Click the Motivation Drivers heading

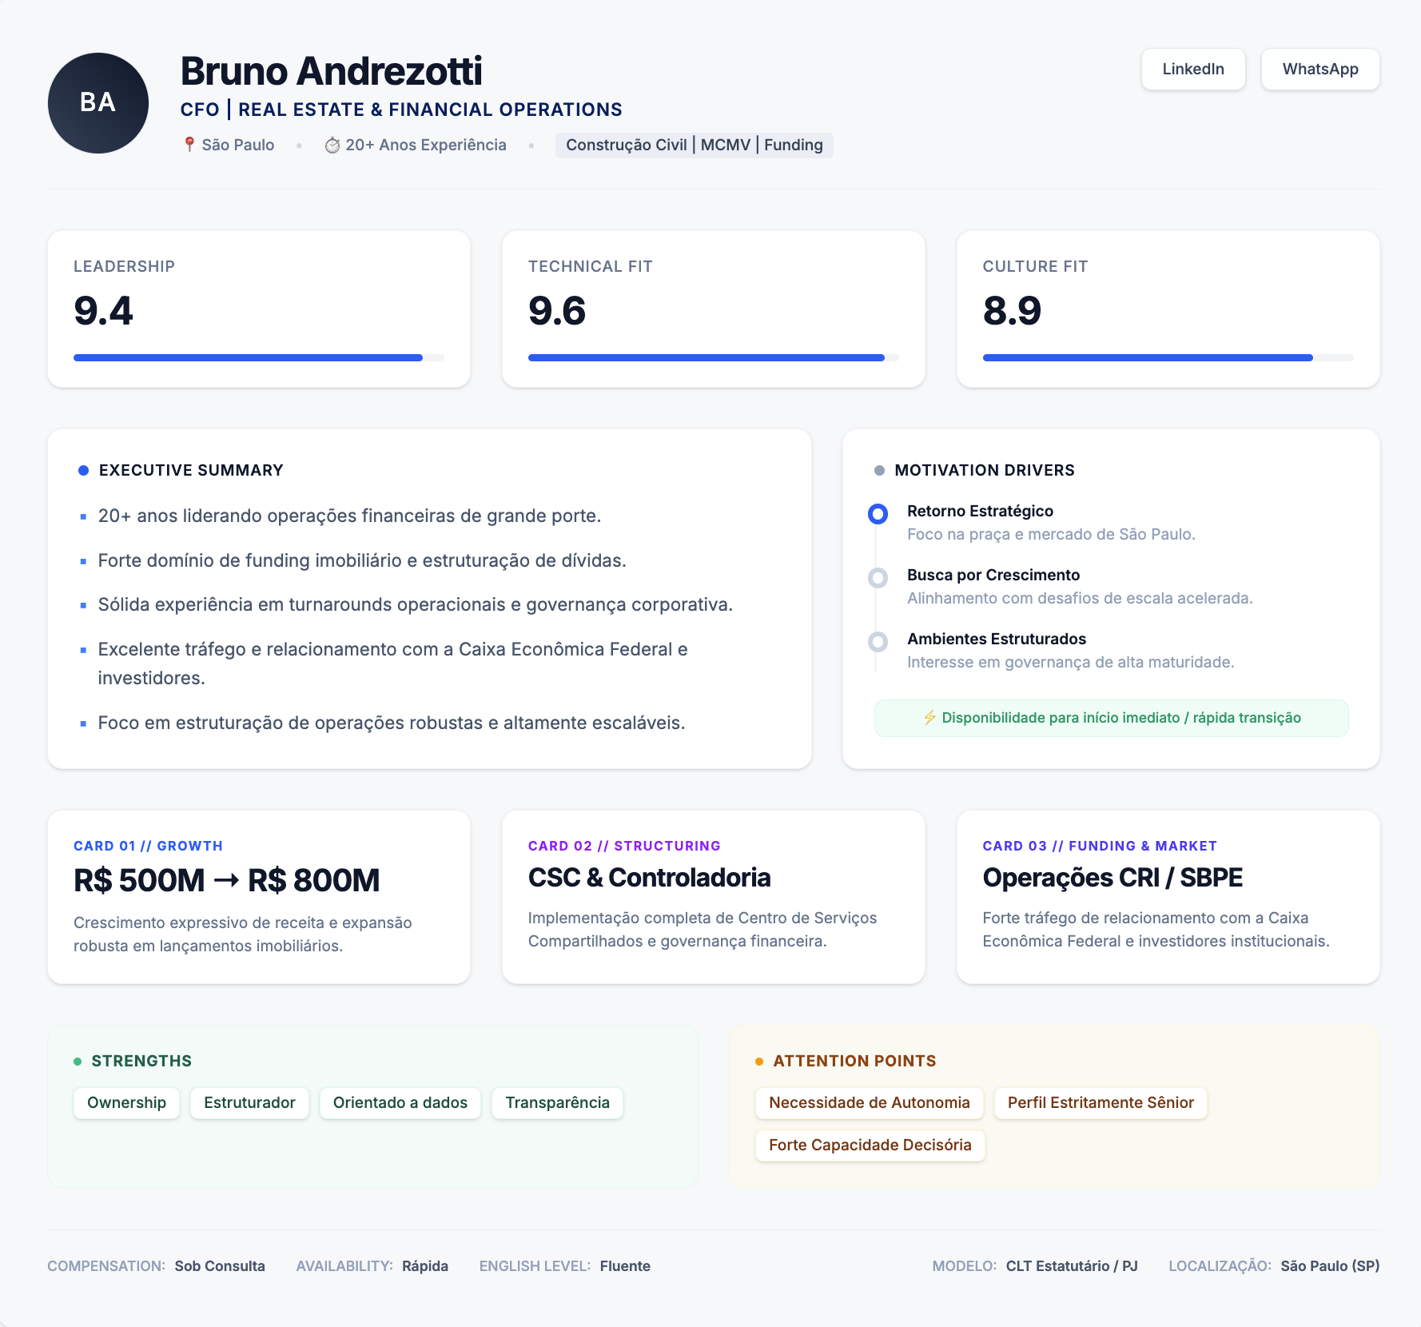click(x=985, y=470)
